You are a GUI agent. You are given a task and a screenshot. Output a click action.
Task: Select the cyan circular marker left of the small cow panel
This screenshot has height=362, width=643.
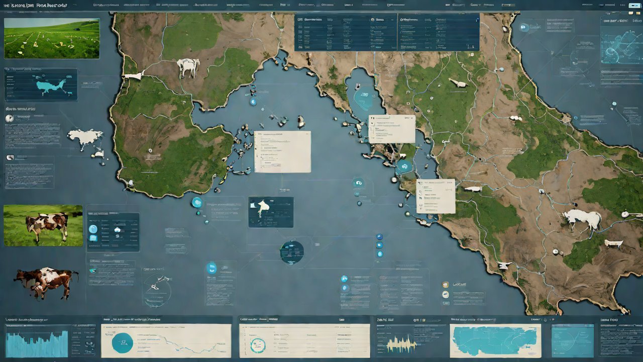click(197, 203)
